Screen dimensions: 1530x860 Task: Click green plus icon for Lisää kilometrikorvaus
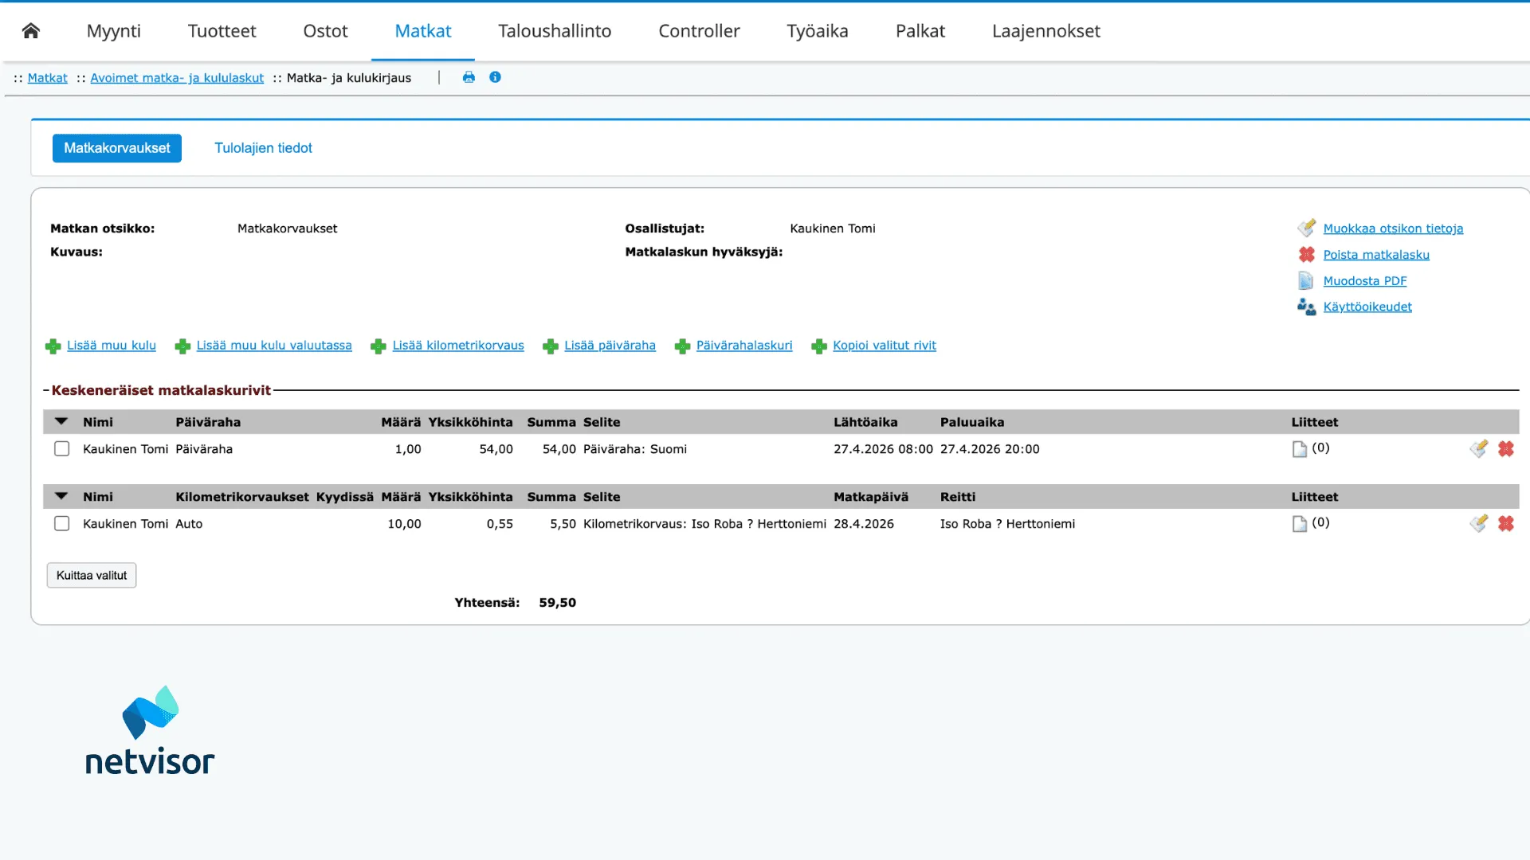(x=379, y=346)
